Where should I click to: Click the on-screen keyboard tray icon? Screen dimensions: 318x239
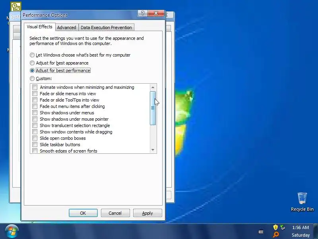click(x=261, y=231)
